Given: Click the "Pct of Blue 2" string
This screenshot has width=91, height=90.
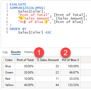Looking at the screenshot, I should (x=34, y=22).
